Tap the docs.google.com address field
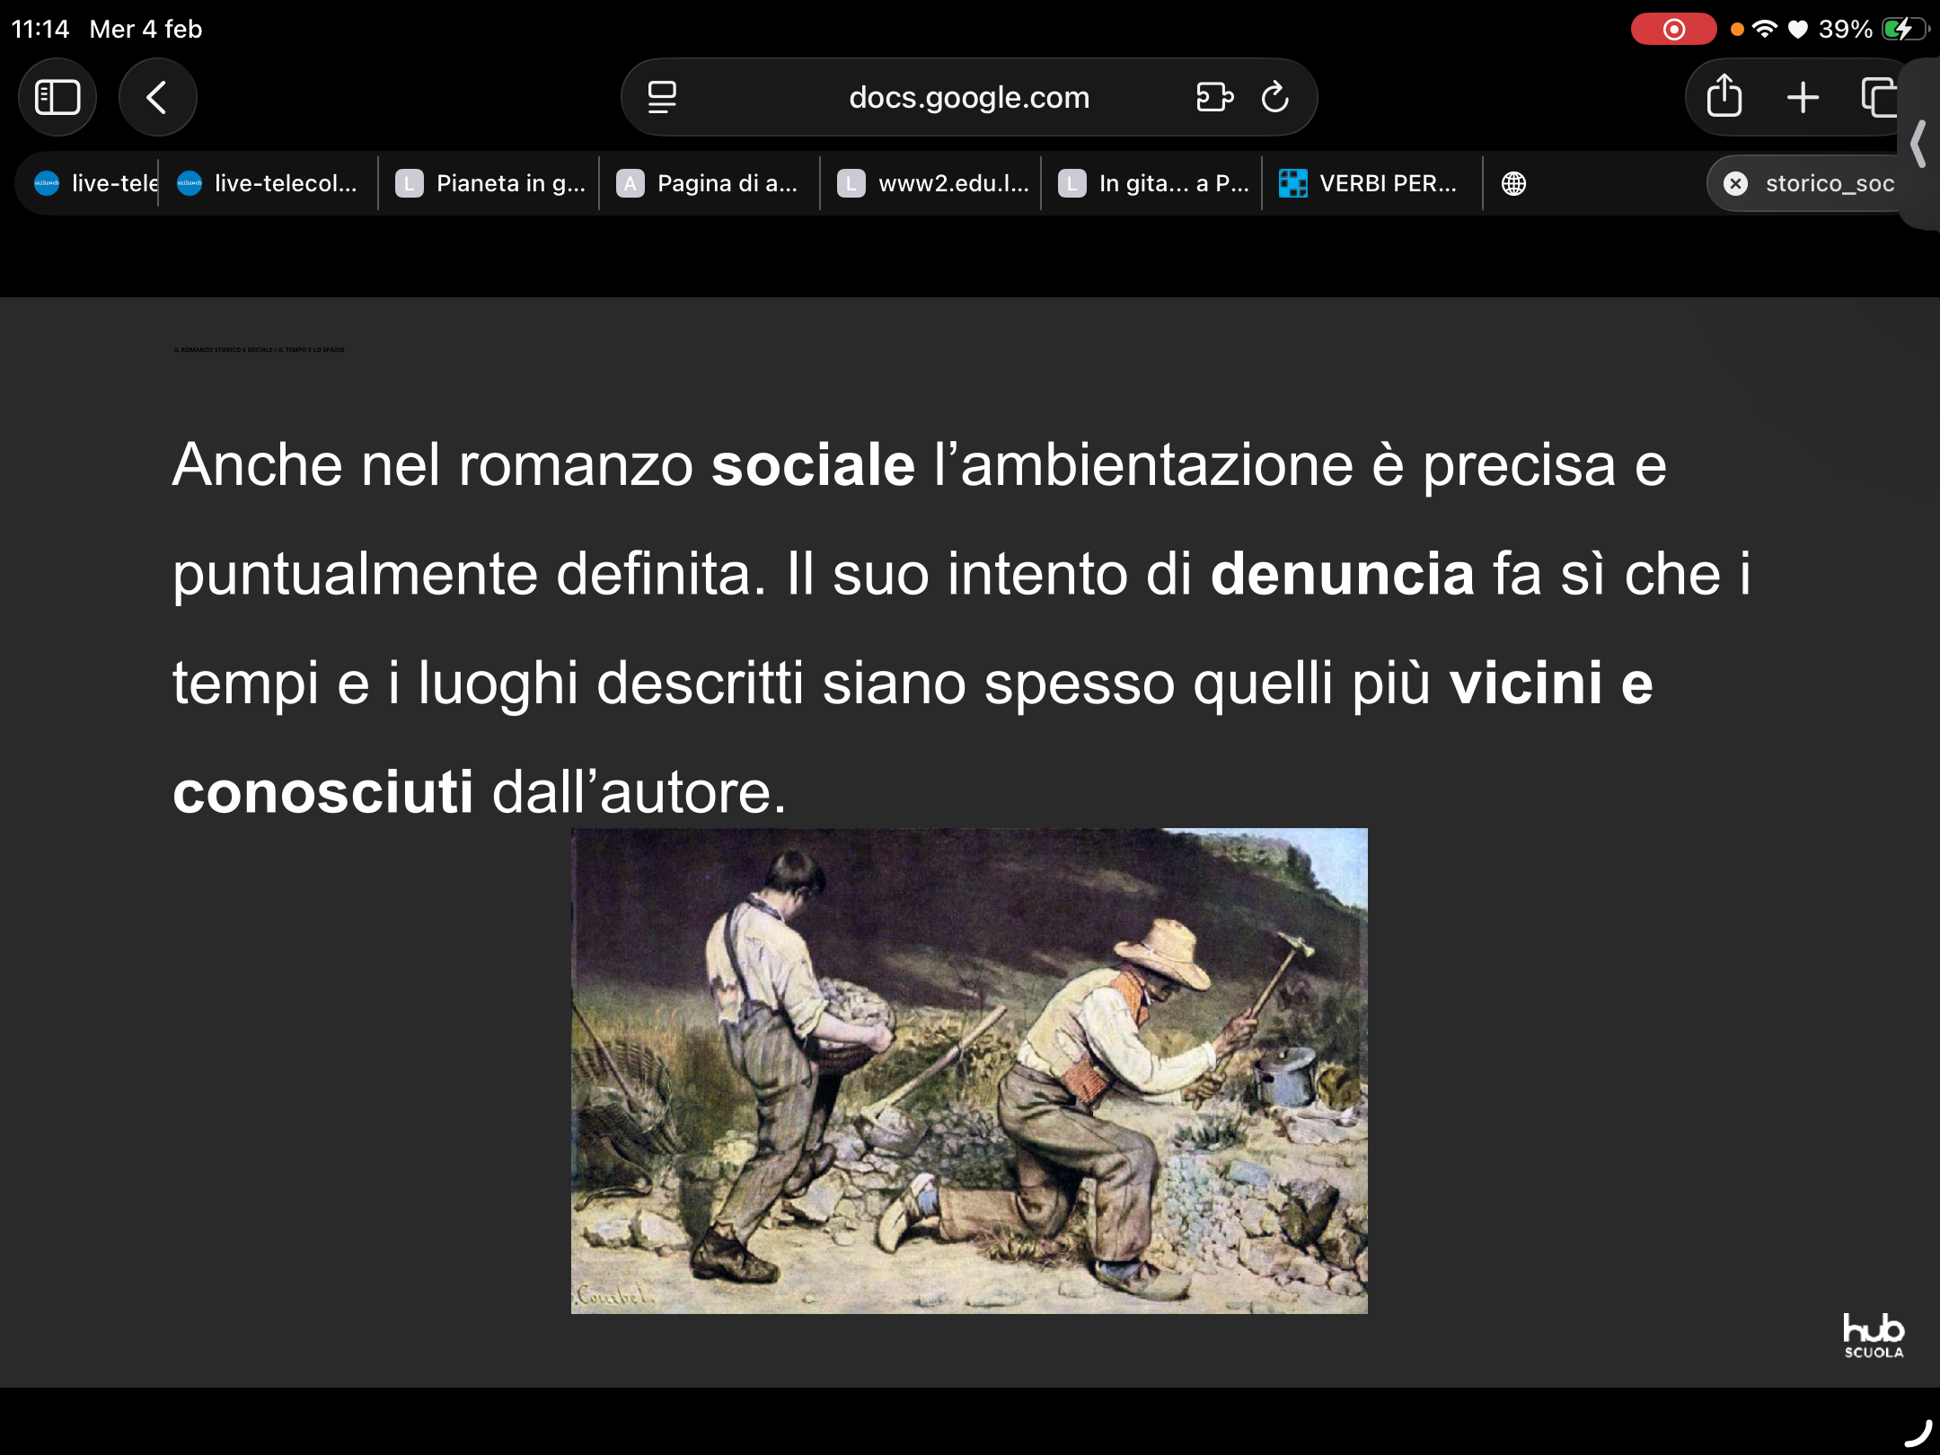1940x1455 pixels. pyautogui.click(x=968, y=97)
